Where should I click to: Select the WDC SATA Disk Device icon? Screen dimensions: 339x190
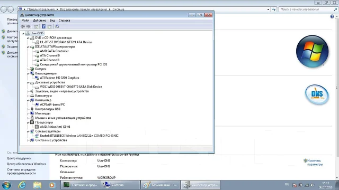tap(37, 87)
